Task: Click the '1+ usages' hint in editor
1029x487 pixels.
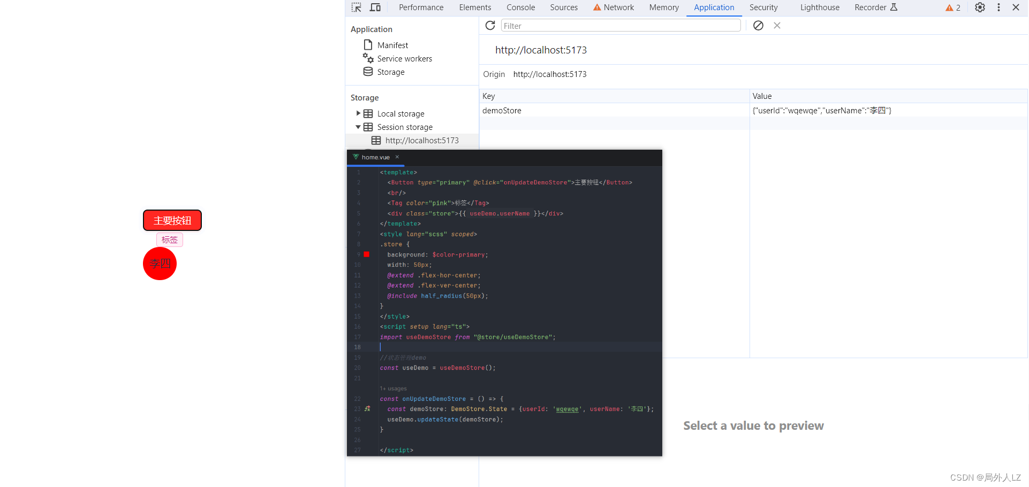Action: (x=394, y=389)
